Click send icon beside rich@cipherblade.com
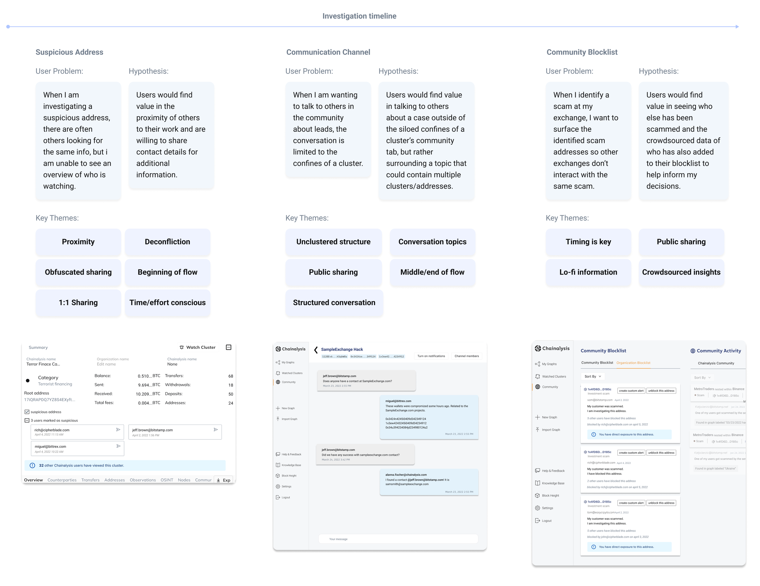Image resolution: width=760 pixels, height=586 pixels. click(118, 430)
